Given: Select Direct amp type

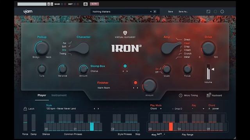Looking at the screenshot, I should [x=187, y=40].
